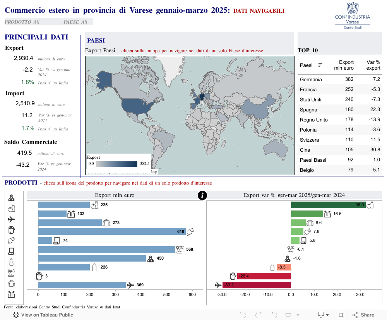
Task: Select the Polonia row in Top 10
Action: (340, 130)
